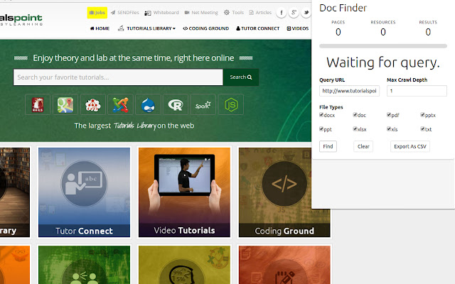Open the Apache Spark tutorial icon
This screenshot has width=455, height=284.
pyautogui.click(x=203, y=104)
